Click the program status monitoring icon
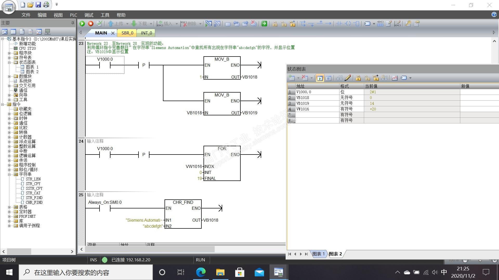Image resolution: width=499 pixels, height=280 pixels. pos(208,24)
